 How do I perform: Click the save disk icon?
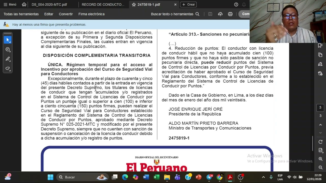tap(210, 14)
